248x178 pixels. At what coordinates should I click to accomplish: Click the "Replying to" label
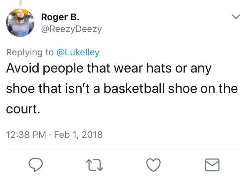[30, 52]
